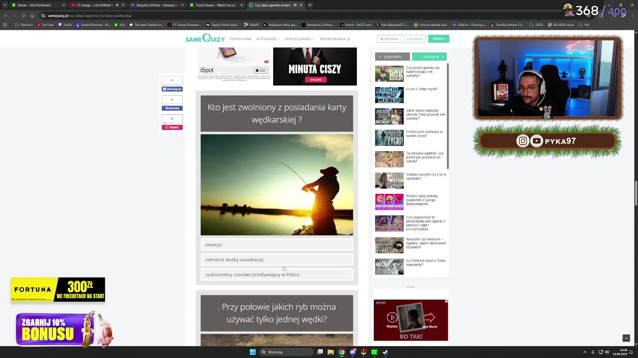The height and width of the screenshot is (358, 638).
Task: Open the Minuta Ciszy ad banner
Action: [x=315, y=66]
